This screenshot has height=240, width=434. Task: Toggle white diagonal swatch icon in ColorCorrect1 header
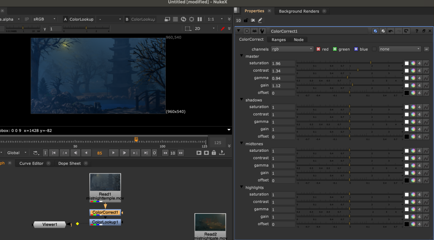point(383,31)
